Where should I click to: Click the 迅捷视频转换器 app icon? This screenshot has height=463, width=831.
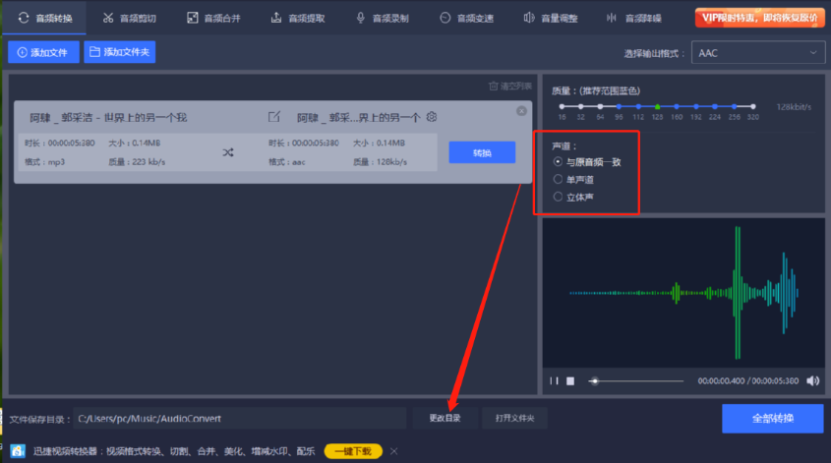click(x=18, y=451)
